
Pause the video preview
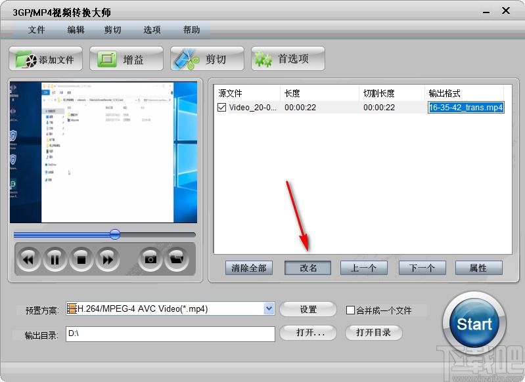(55, 259)
